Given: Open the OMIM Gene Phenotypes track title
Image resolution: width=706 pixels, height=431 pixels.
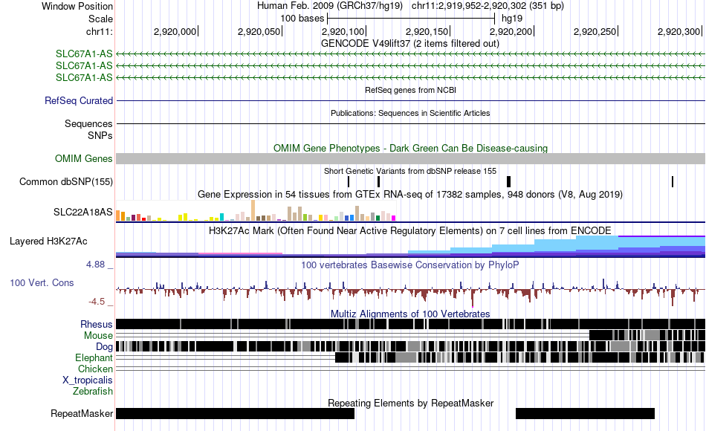Looking at the screenshot, I should (x=410, y=148).
